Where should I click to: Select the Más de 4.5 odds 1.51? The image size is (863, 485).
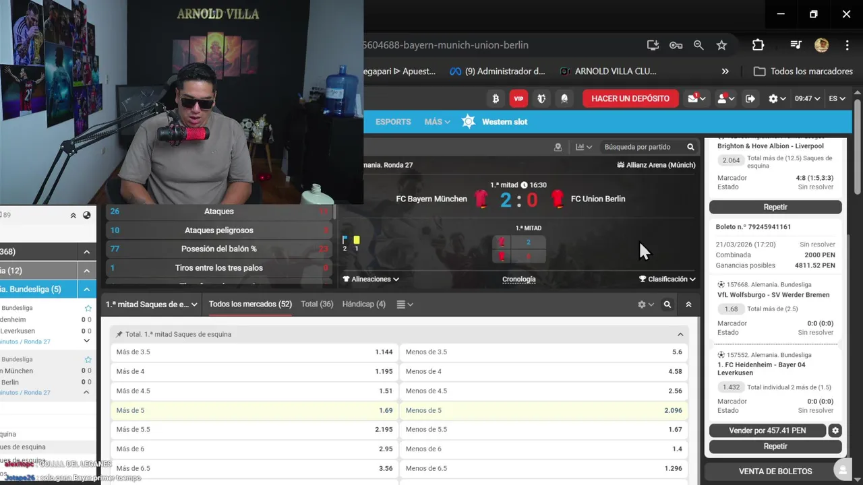click(x=254, y=391)
